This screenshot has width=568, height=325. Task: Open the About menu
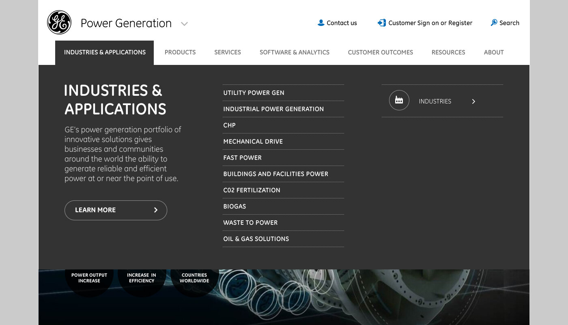click(x=494, y=52)
